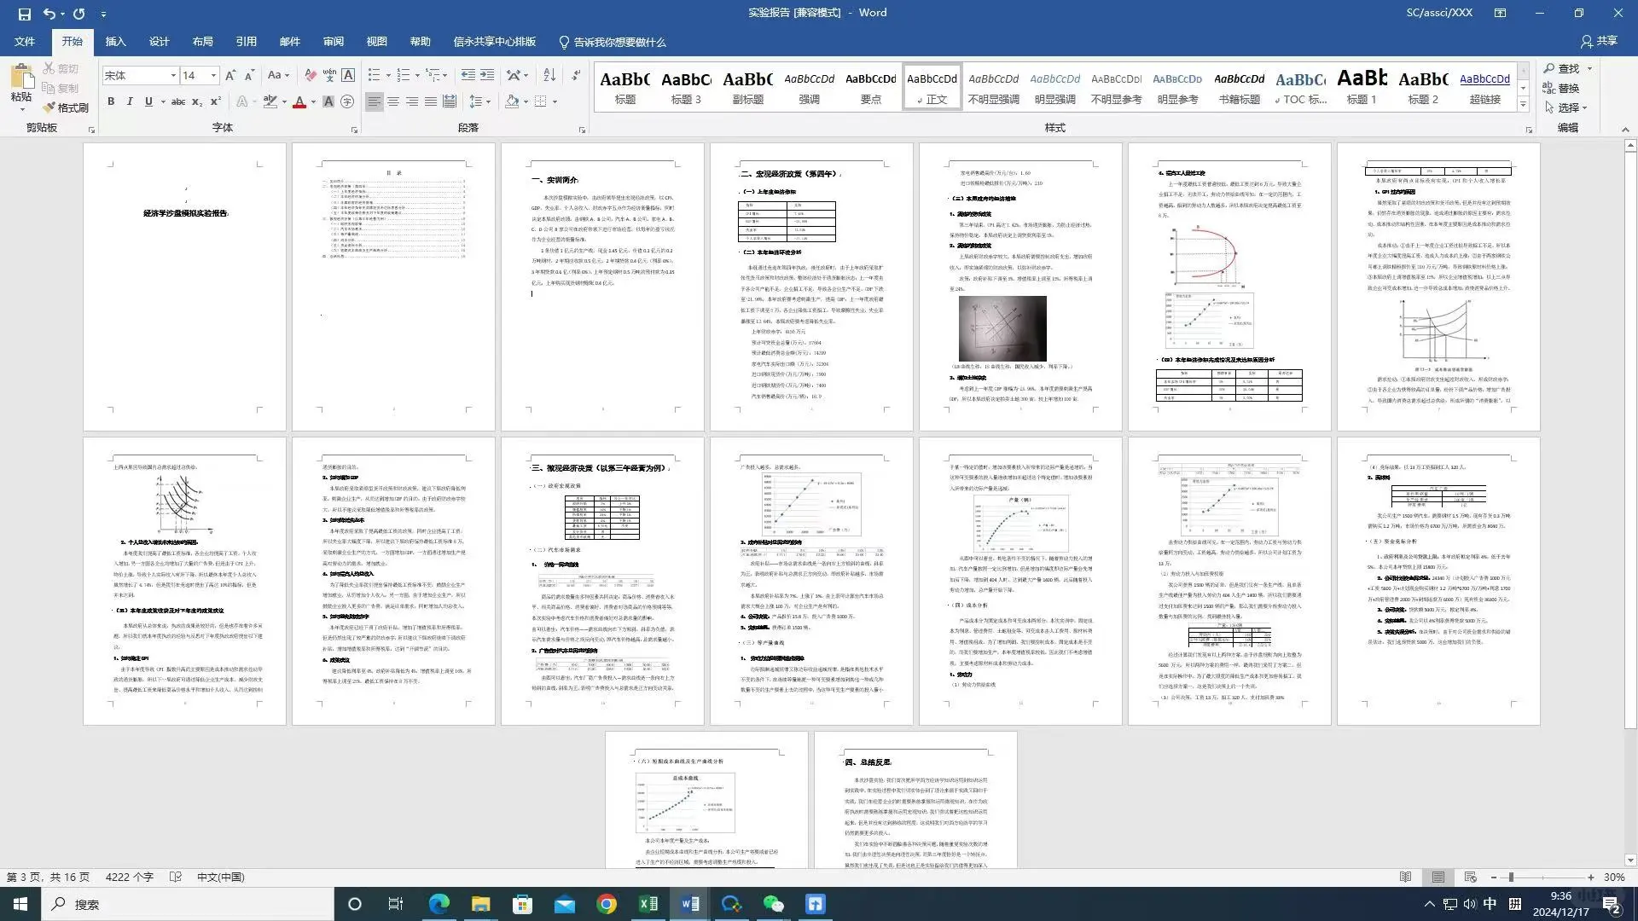Expand the borders dropdown

(x=555, y=101)
